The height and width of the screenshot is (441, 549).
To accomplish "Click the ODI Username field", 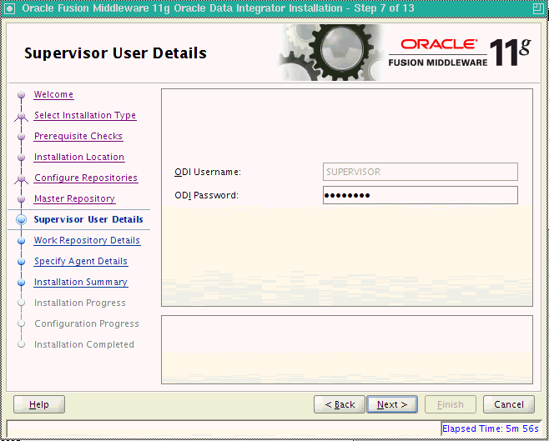I will (x=421, y=172).
